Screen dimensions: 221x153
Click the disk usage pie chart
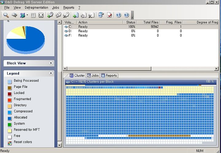tap(26, 40)
